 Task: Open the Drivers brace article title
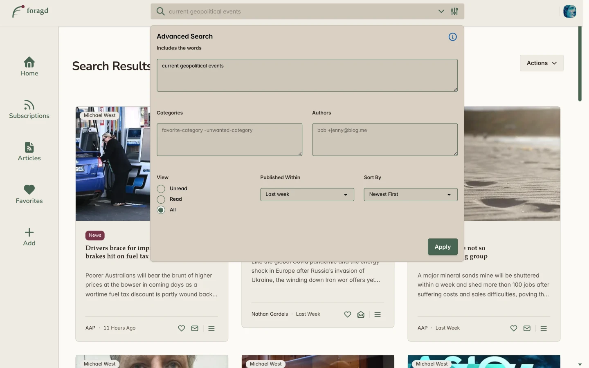117,252
